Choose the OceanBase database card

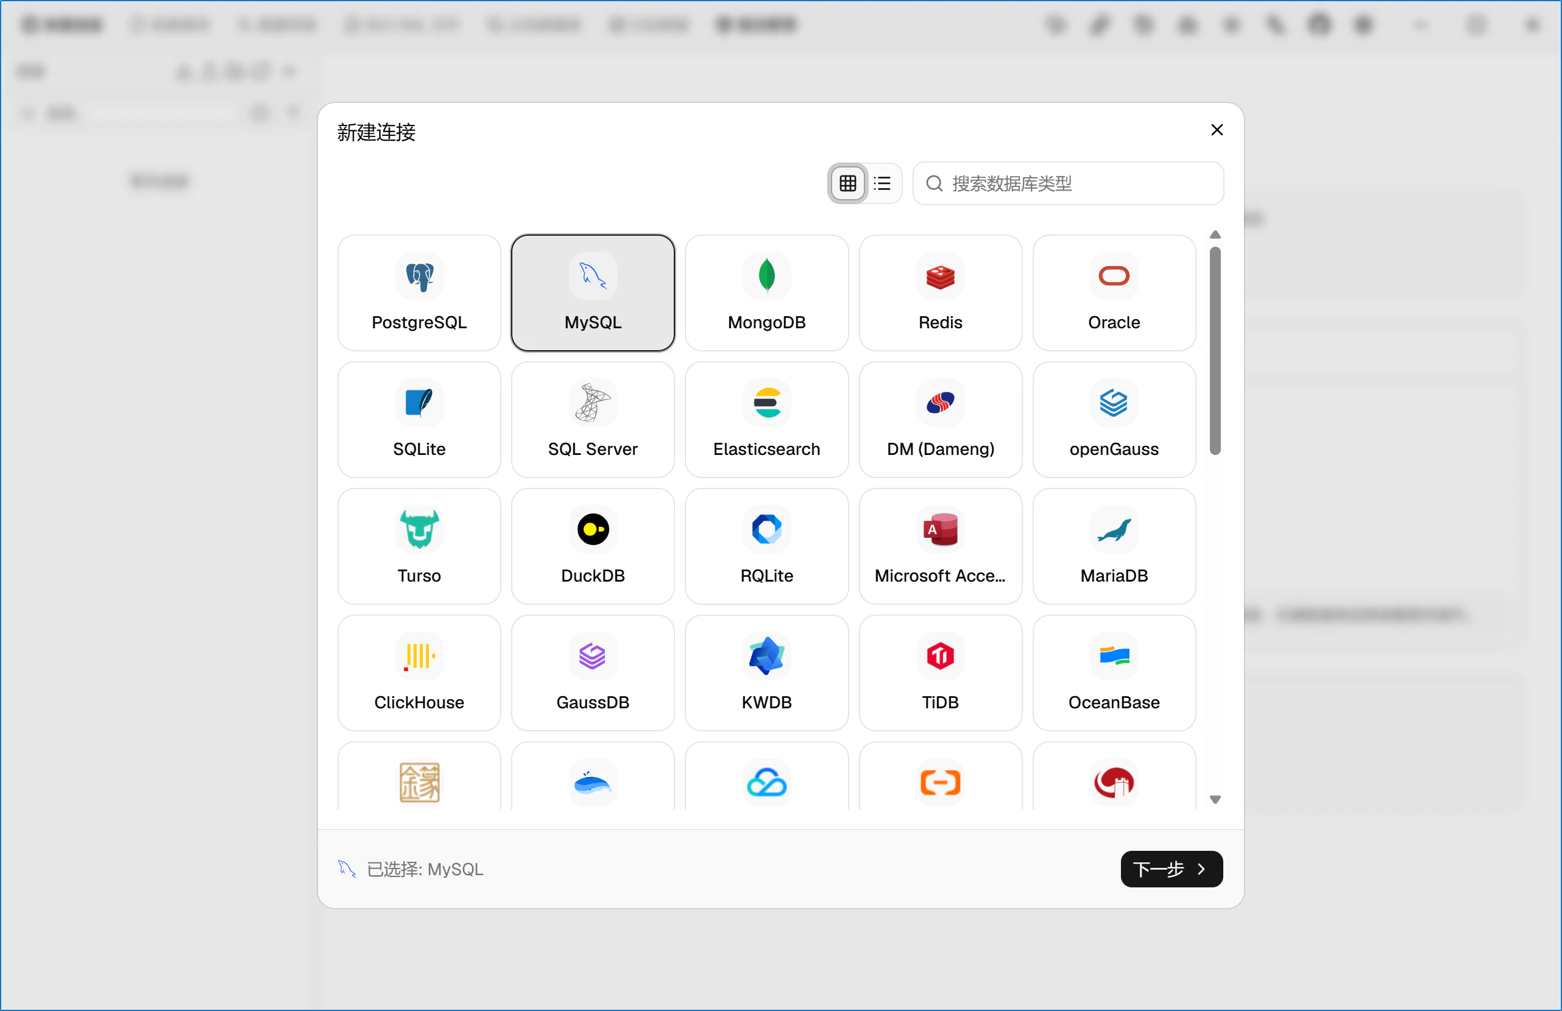click(1114, 672)
